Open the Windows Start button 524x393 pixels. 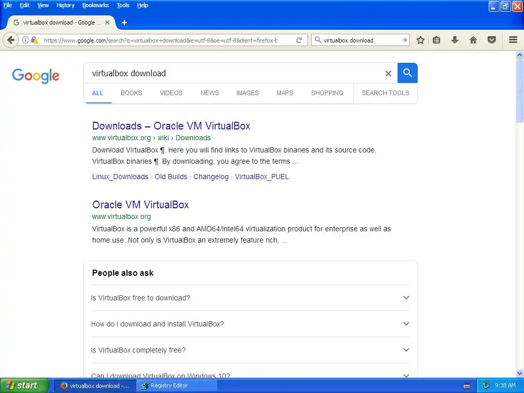click(24, 385)
